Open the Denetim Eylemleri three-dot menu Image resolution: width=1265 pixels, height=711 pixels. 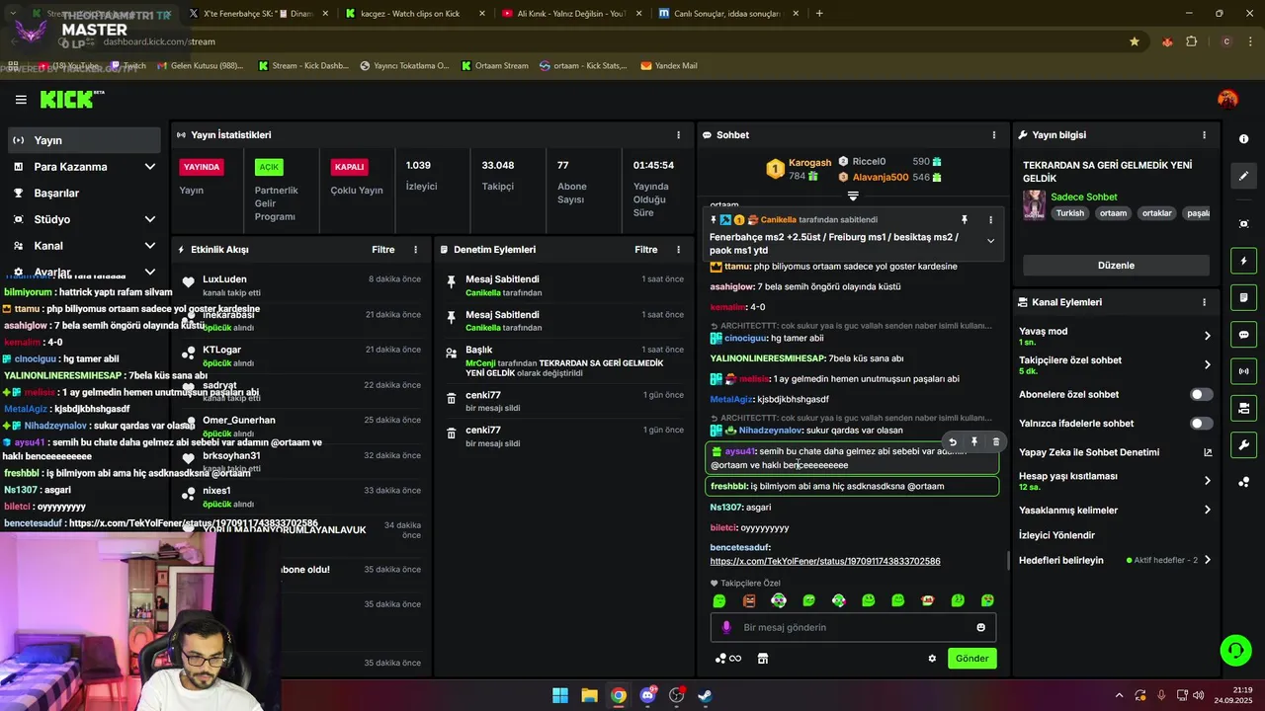tap(678, 250)
